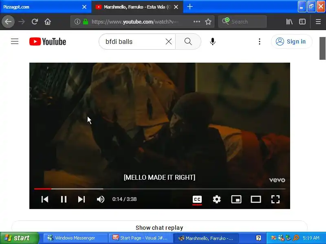Switch to Windows Messenger in taskbar

75,238
